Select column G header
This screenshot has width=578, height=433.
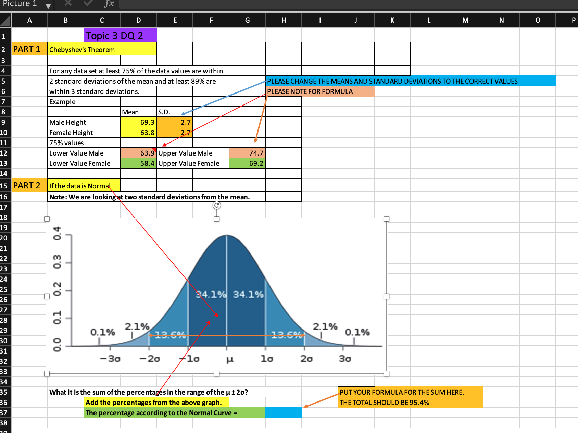(247, 20)
